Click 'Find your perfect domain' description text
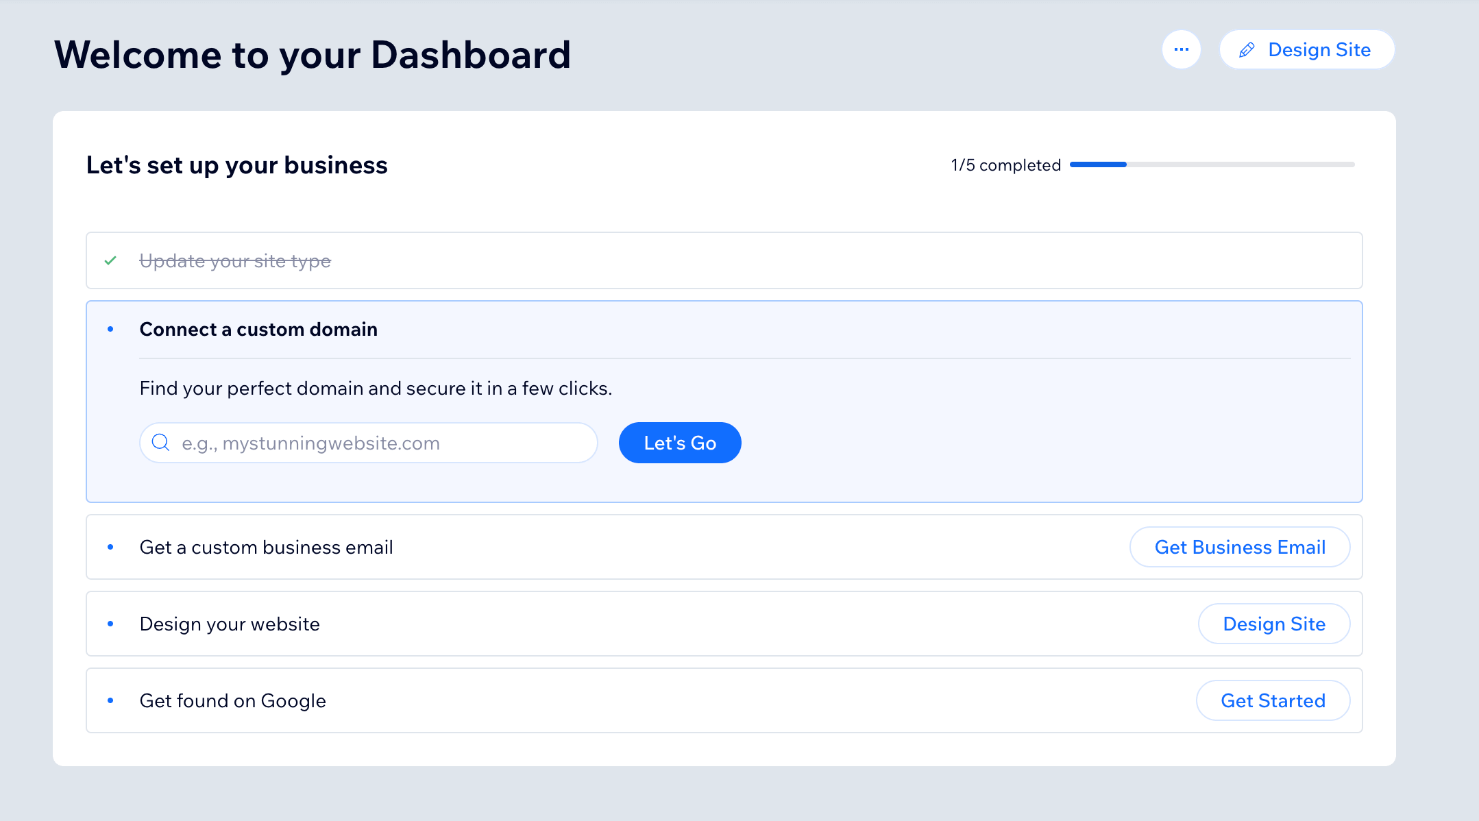This screenshot has width=1479, height=821. (376, 389)
